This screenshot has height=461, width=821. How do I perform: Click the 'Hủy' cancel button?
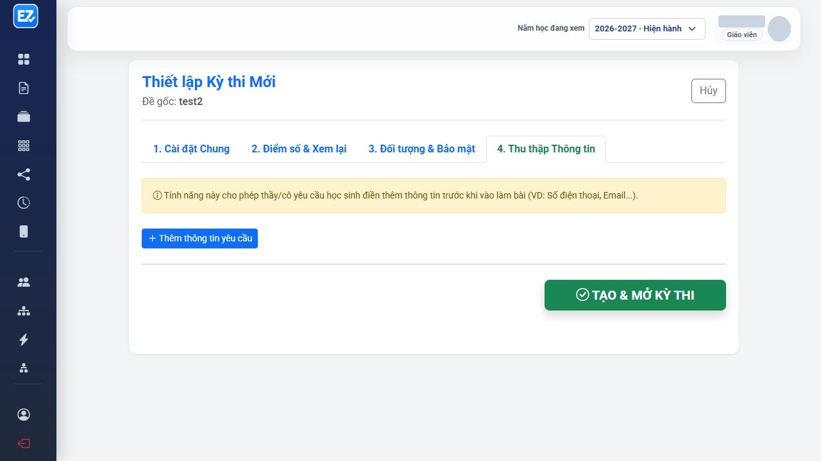click(709, 91)
